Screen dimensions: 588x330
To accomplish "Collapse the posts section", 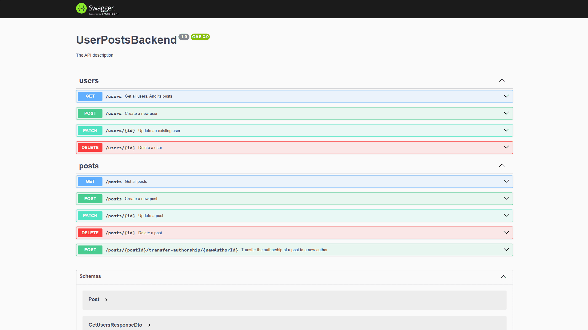I will click(502, 166).
